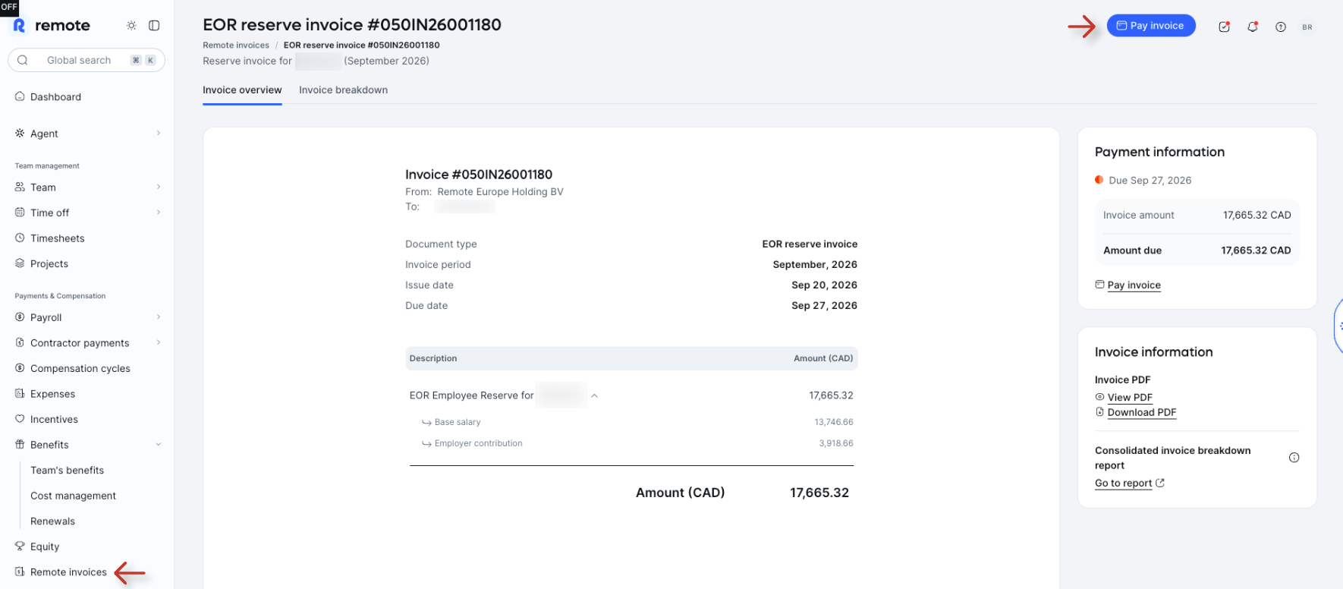1343x589 pixels.
Task: Open the help question mark icon
Action: click(1281, 27)
